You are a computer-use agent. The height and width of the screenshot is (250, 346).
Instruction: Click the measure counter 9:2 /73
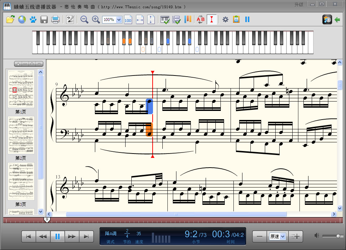(x=196, y=234)
